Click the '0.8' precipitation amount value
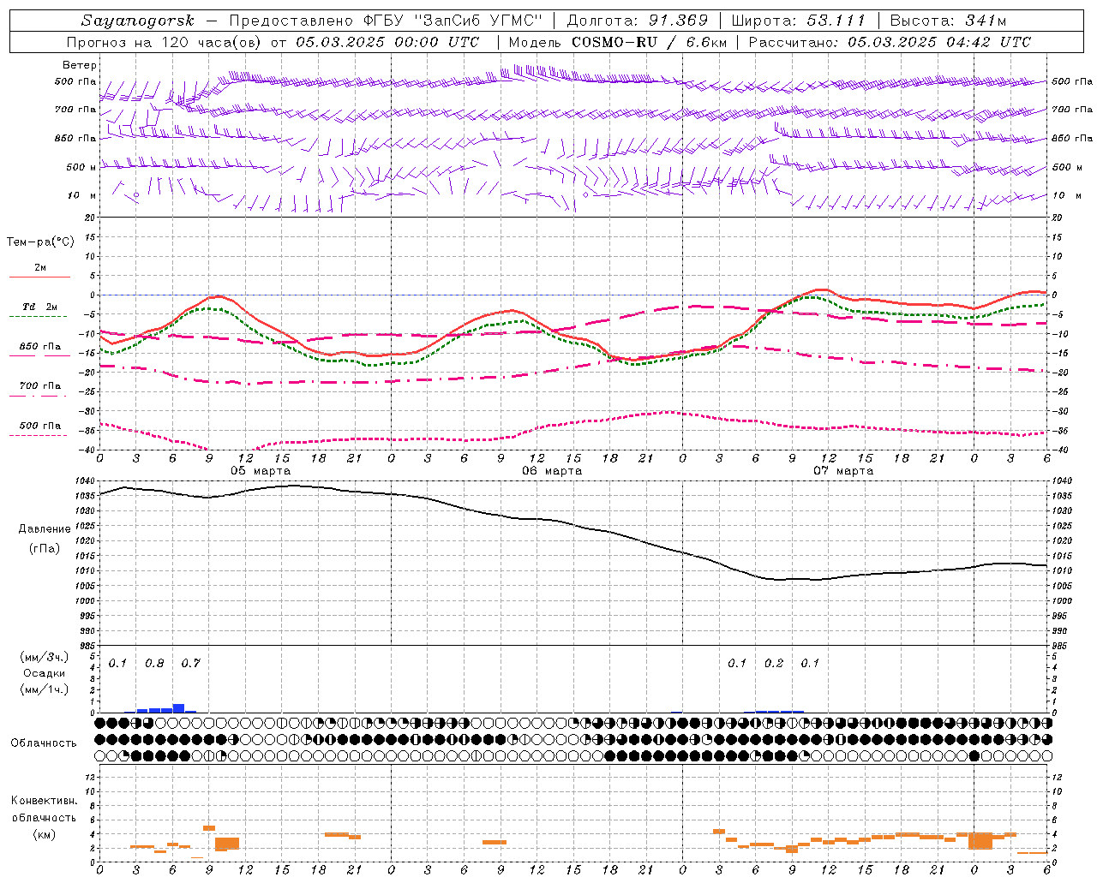Image resolution: width=1097 pixels, height=877 pixels. click(154, 663)
